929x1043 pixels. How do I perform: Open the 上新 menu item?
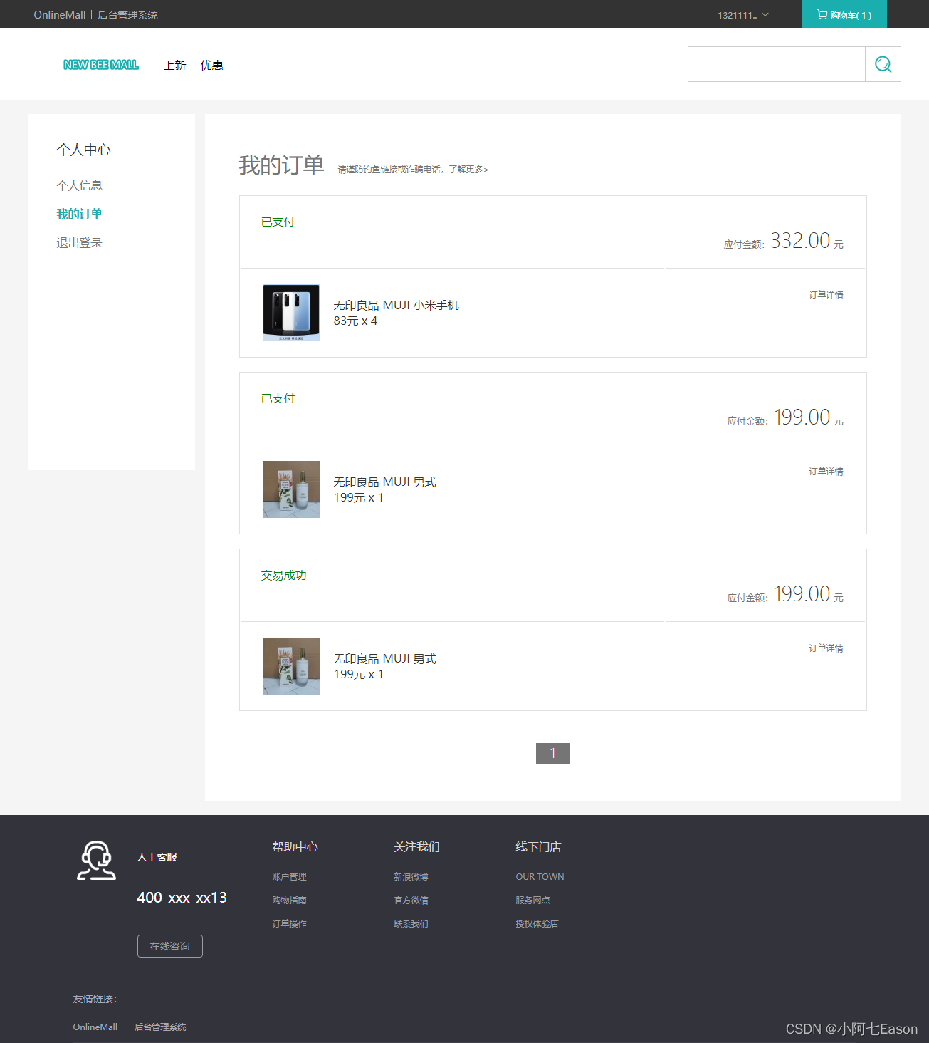point(174,65)
